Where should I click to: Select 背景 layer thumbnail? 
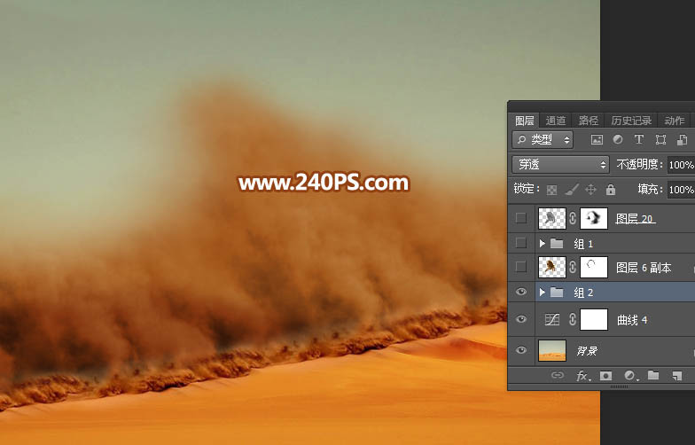[551, 350]
